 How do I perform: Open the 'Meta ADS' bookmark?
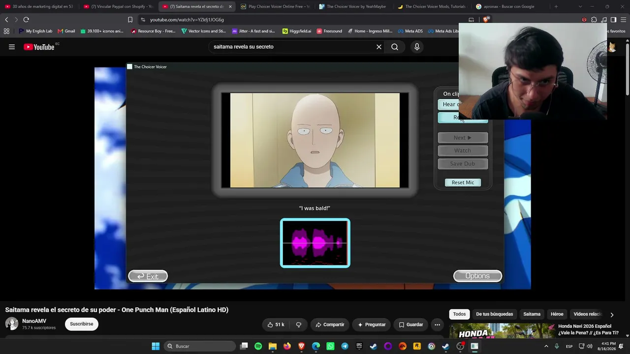(410, 31)
